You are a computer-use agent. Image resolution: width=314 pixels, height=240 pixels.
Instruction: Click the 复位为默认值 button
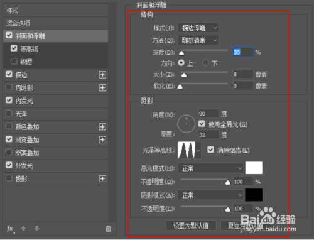(x=245, y=226)
